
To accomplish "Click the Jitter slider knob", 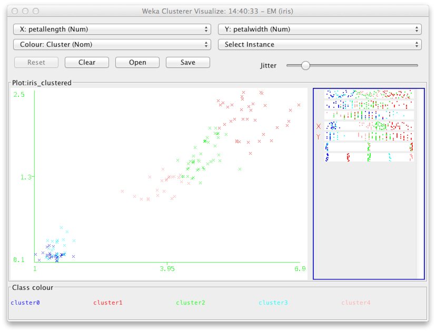I will [305, 66].
